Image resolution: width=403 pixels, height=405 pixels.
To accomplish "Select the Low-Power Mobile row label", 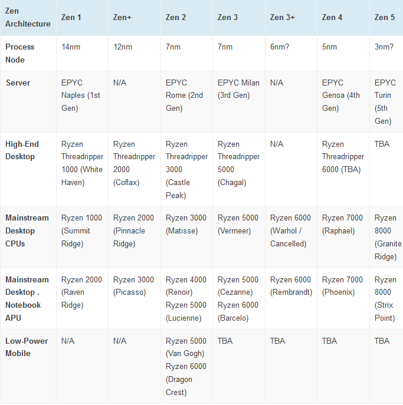I will coord(27,347).
